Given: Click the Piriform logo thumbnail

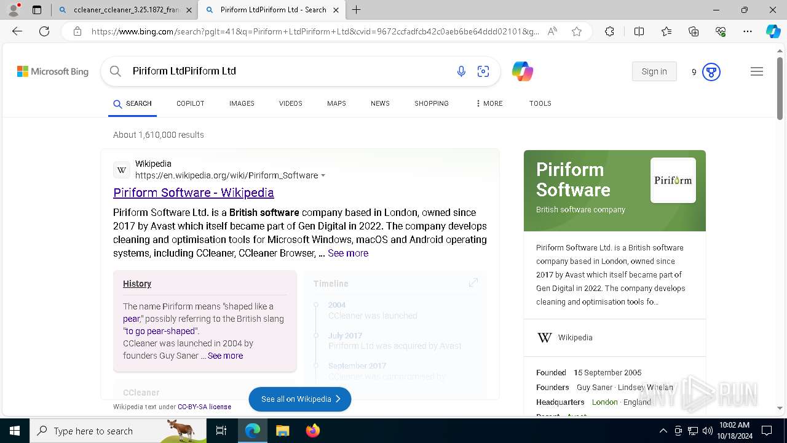Looking at the screenshot, I should pos(673,180).
